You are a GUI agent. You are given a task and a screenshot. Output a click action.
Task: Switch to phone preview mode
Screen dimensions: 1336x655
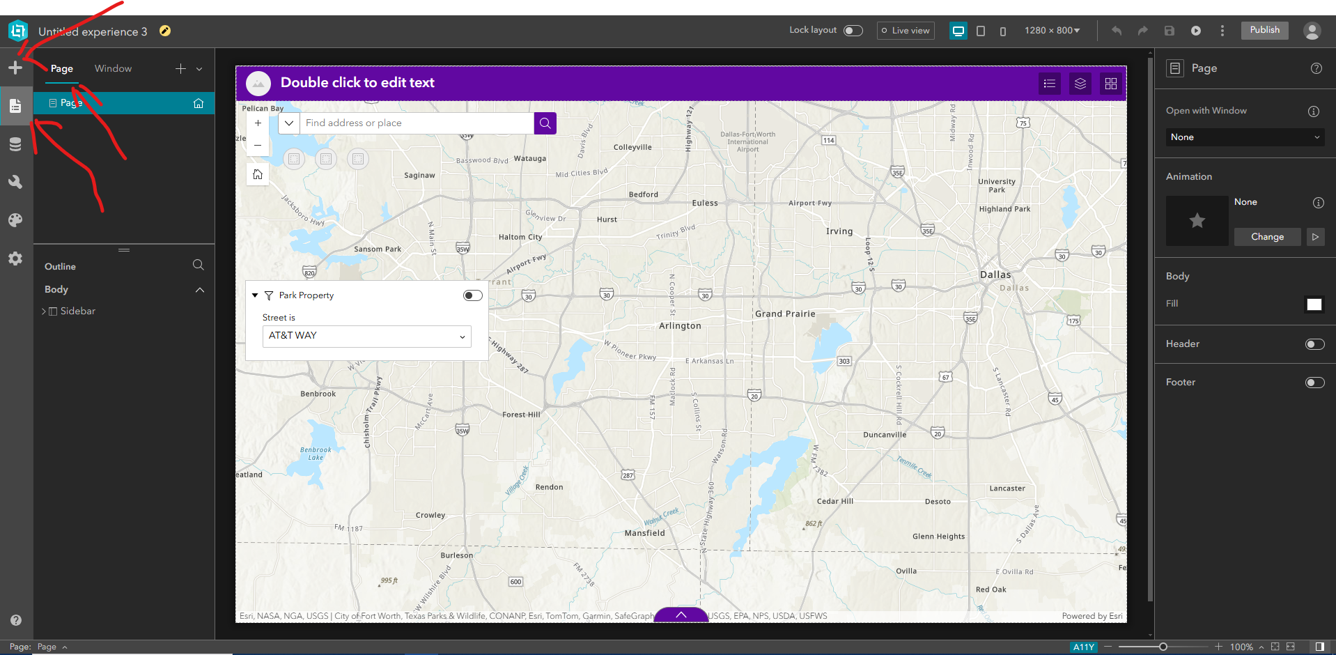(1003, 31)
